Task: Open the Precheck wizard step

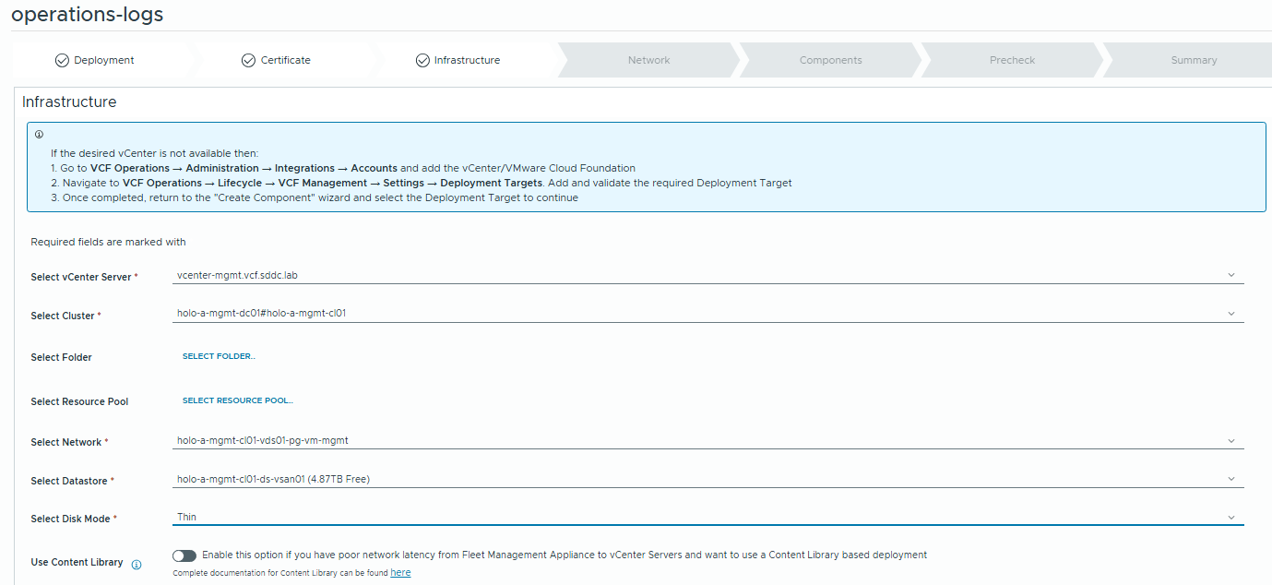Action: coord(1012,61)
